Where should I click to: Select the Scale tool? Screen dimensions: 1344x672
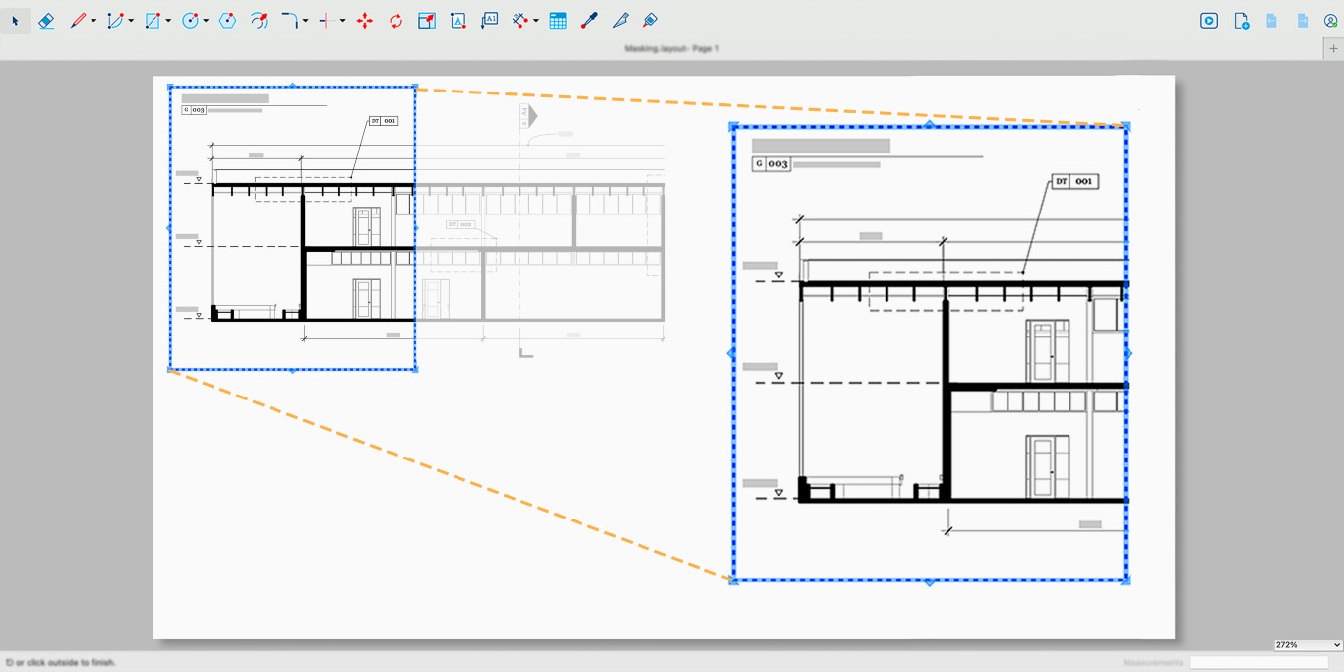click(427, 21)
